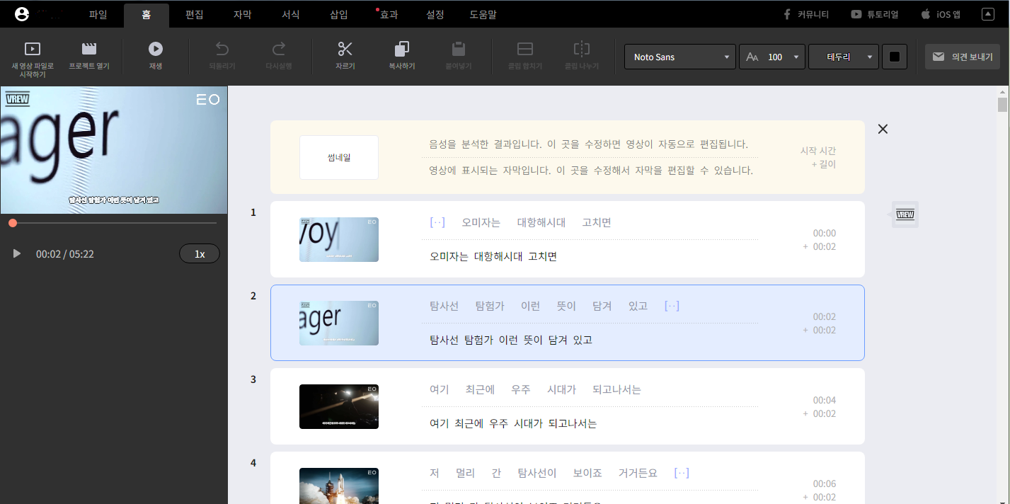1010x504 pixels.
Task: Select the word 담겨 in clip 2
Action: coord(602,306)
